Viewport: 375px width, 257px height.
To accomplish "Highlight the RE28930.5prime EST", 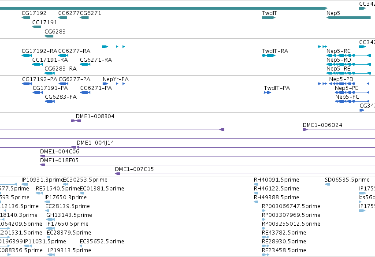I will click(265, 246).
